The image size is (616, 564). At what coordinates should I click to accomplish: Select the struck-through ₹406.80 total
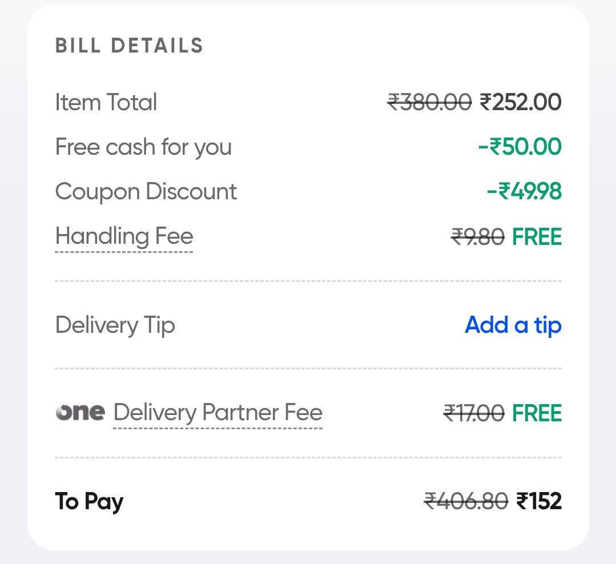coord(466,502)
